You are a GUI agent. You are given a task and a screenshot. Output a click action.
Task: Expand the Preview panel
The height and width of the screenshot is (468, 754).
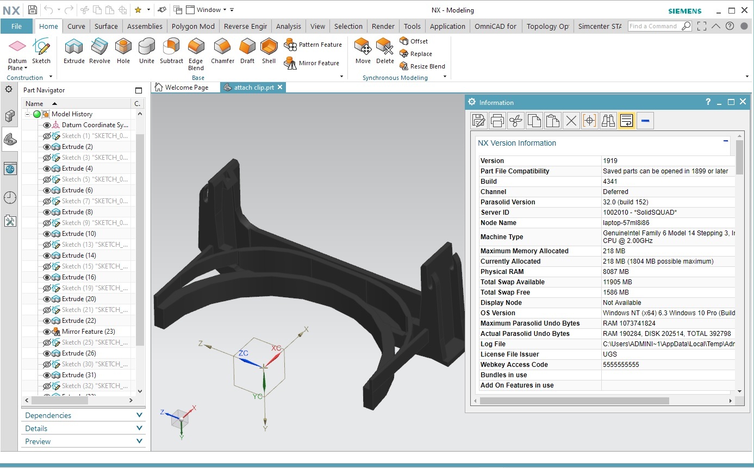coord(139,441)
